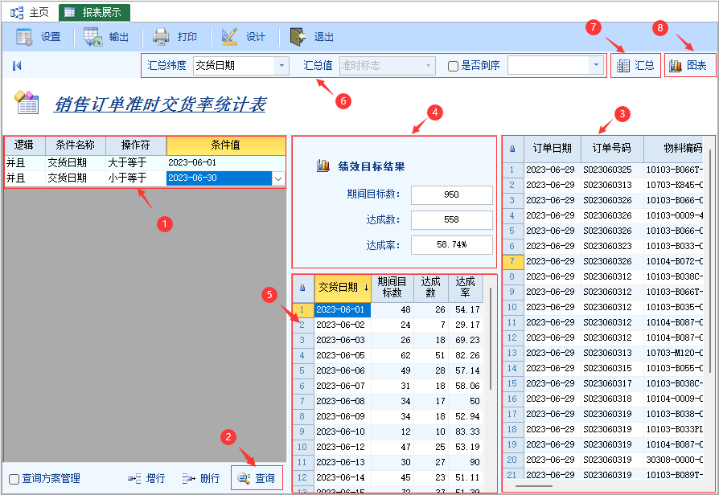The image size is (719, 495).
Task: Open the 销售订单准时交货率统计表 title link
Action: (x=160, y=104)
